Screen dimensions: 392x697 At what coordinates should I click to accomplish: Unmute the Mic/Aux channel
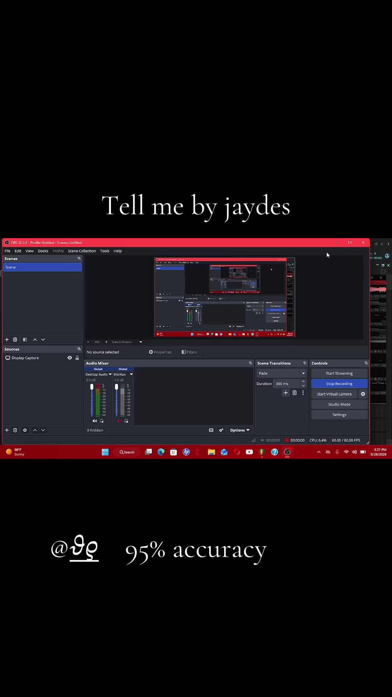pyautogui.click(x=119, y=421)
